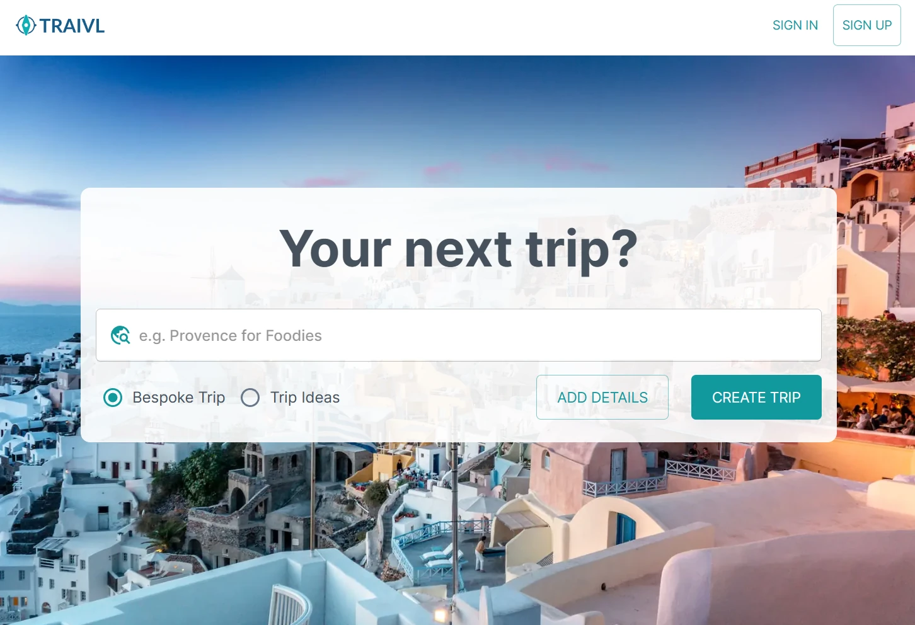Click the ADD DETAILS button
Viewport: 915px width, 625px height.
[602, 398]
